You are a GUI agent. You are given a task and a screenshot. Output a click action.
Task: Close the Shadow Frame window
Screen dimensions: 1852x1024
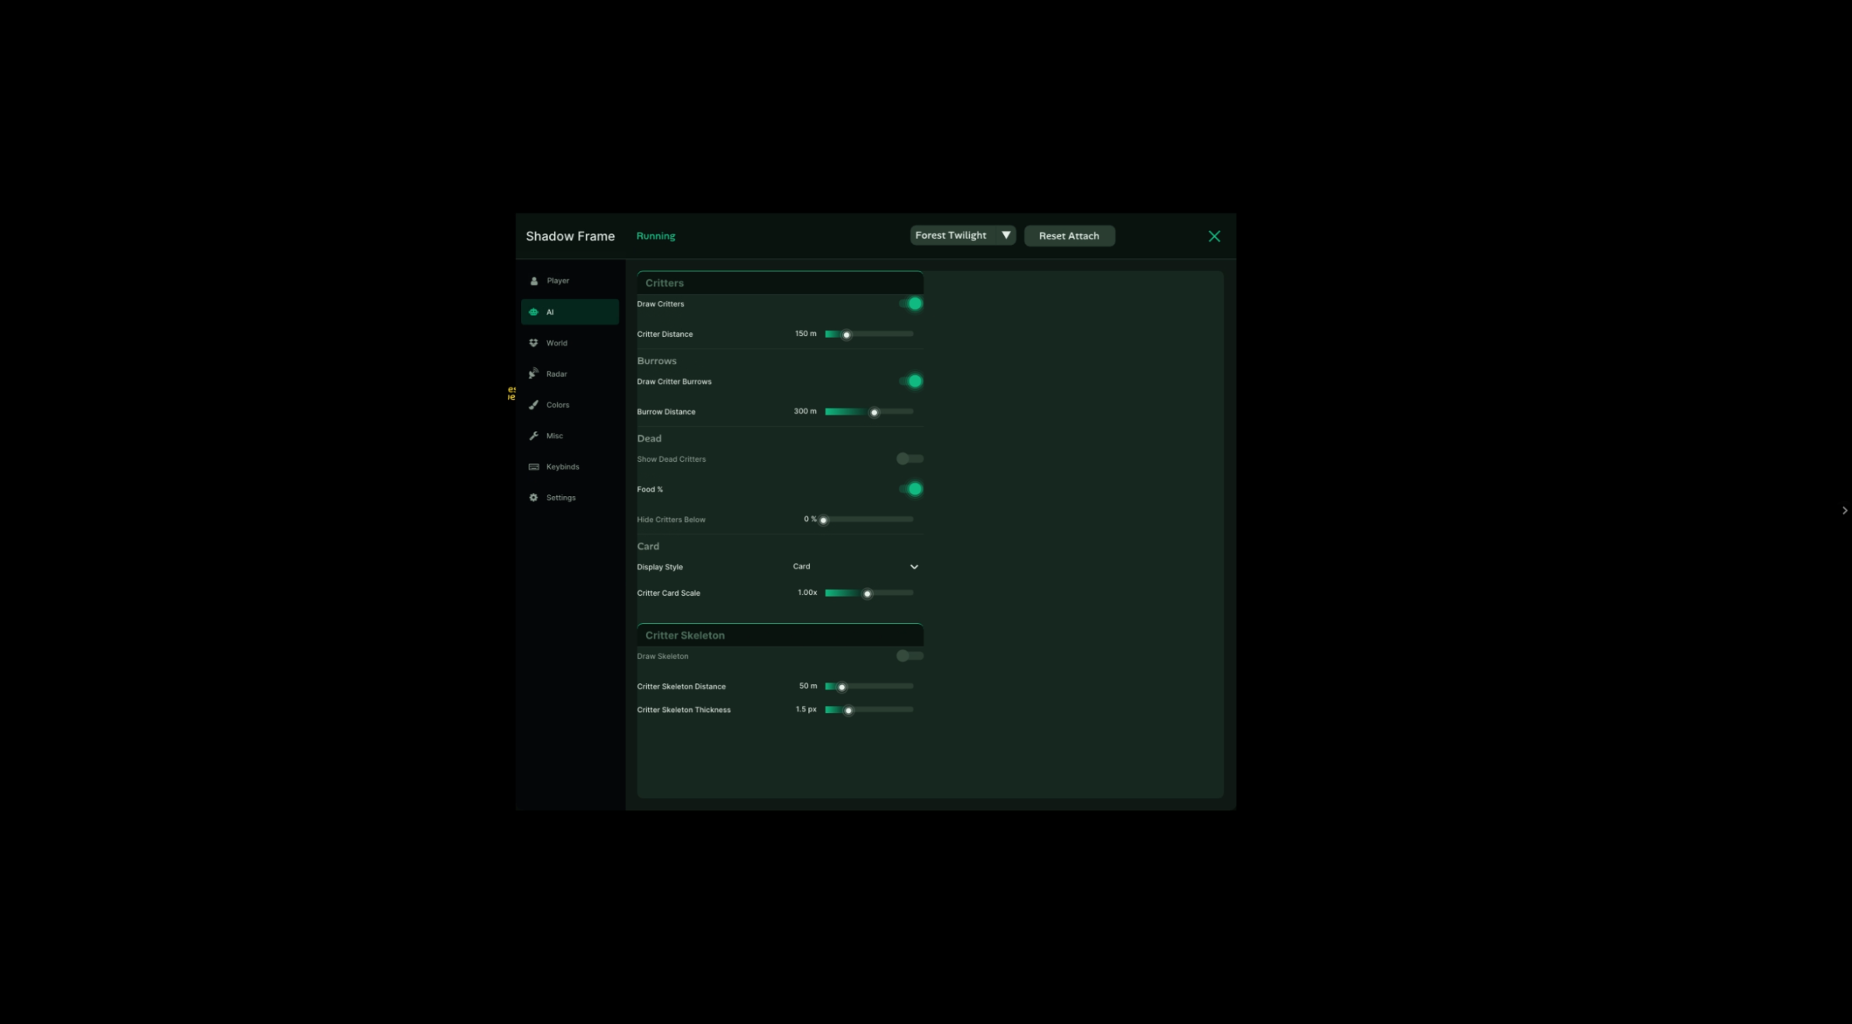click(1214, 236)
